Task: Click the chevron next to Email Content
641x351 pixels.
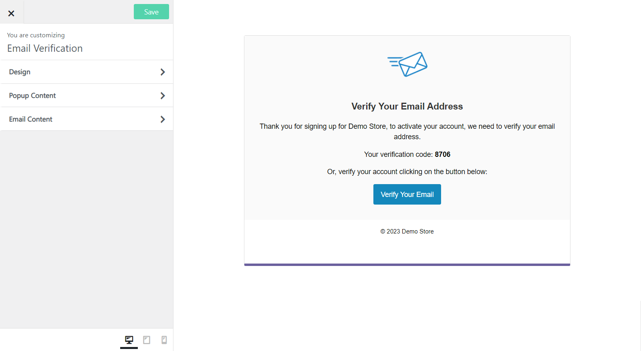Action: tap(163, 119)
